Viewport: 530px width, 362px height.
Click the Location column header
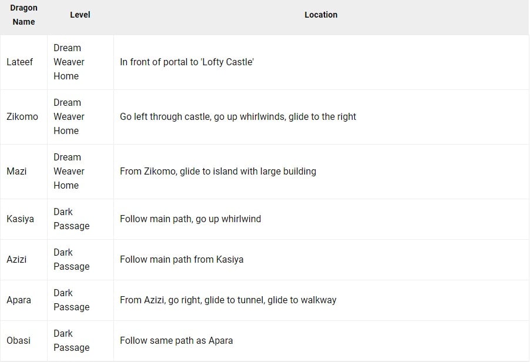pos(321,15)
